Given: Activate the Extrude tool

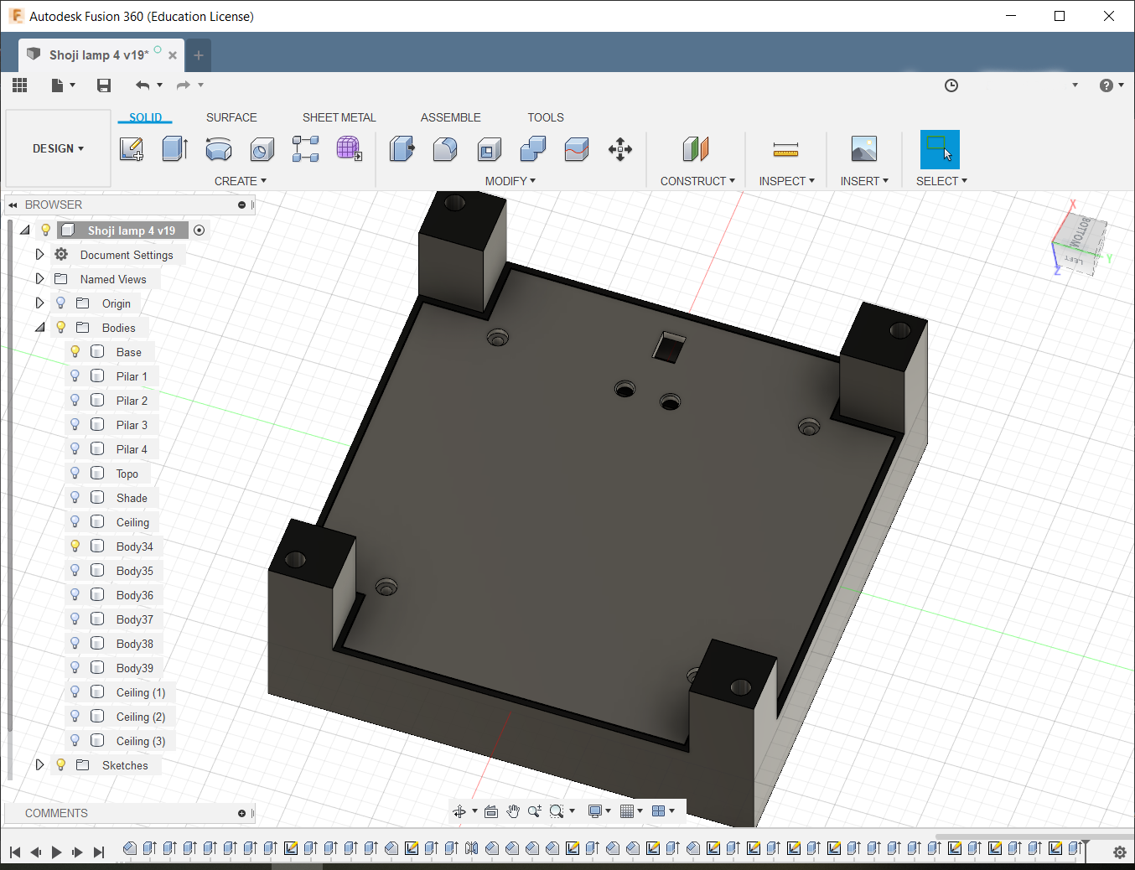Looking at the screenshot, I should pyautogui.click(x=174, y=149).
